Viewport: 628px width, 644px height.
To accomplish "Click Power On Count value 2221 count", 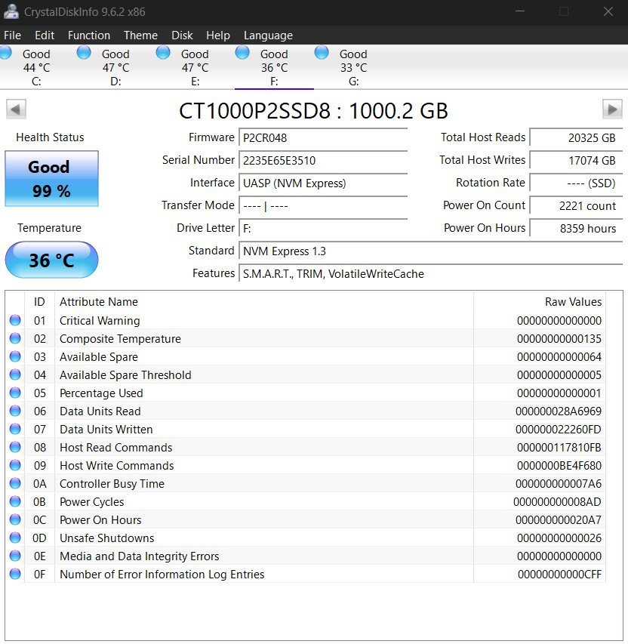I will pyautogui.click(x=576, y=205).
